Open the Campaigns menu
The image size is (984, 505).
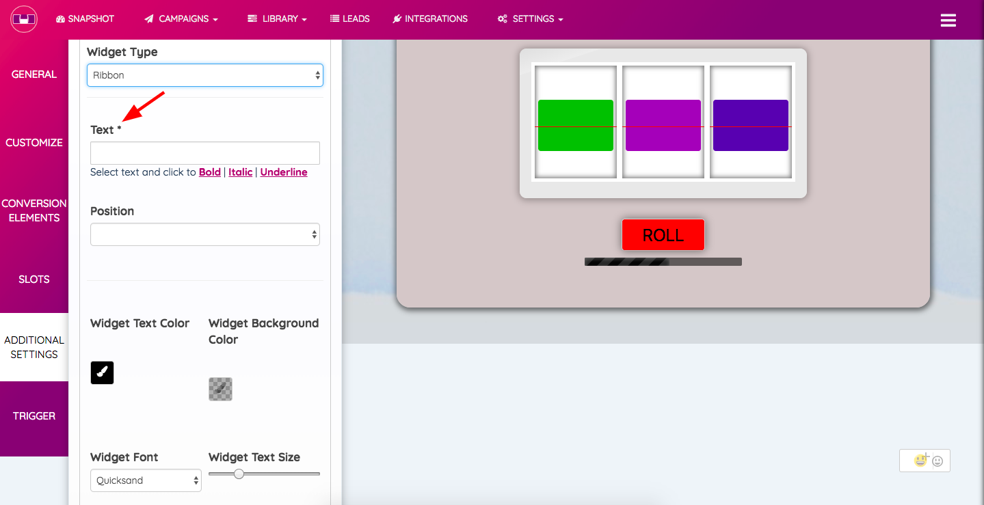point(181,19)
